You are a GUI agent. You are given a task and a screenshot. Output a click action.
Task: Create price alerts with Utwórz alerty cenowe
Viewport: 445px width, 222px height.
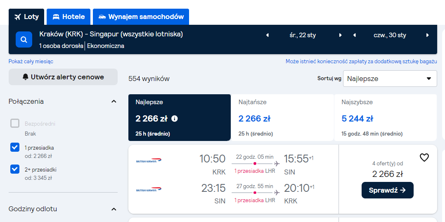[x=63, y=77]
